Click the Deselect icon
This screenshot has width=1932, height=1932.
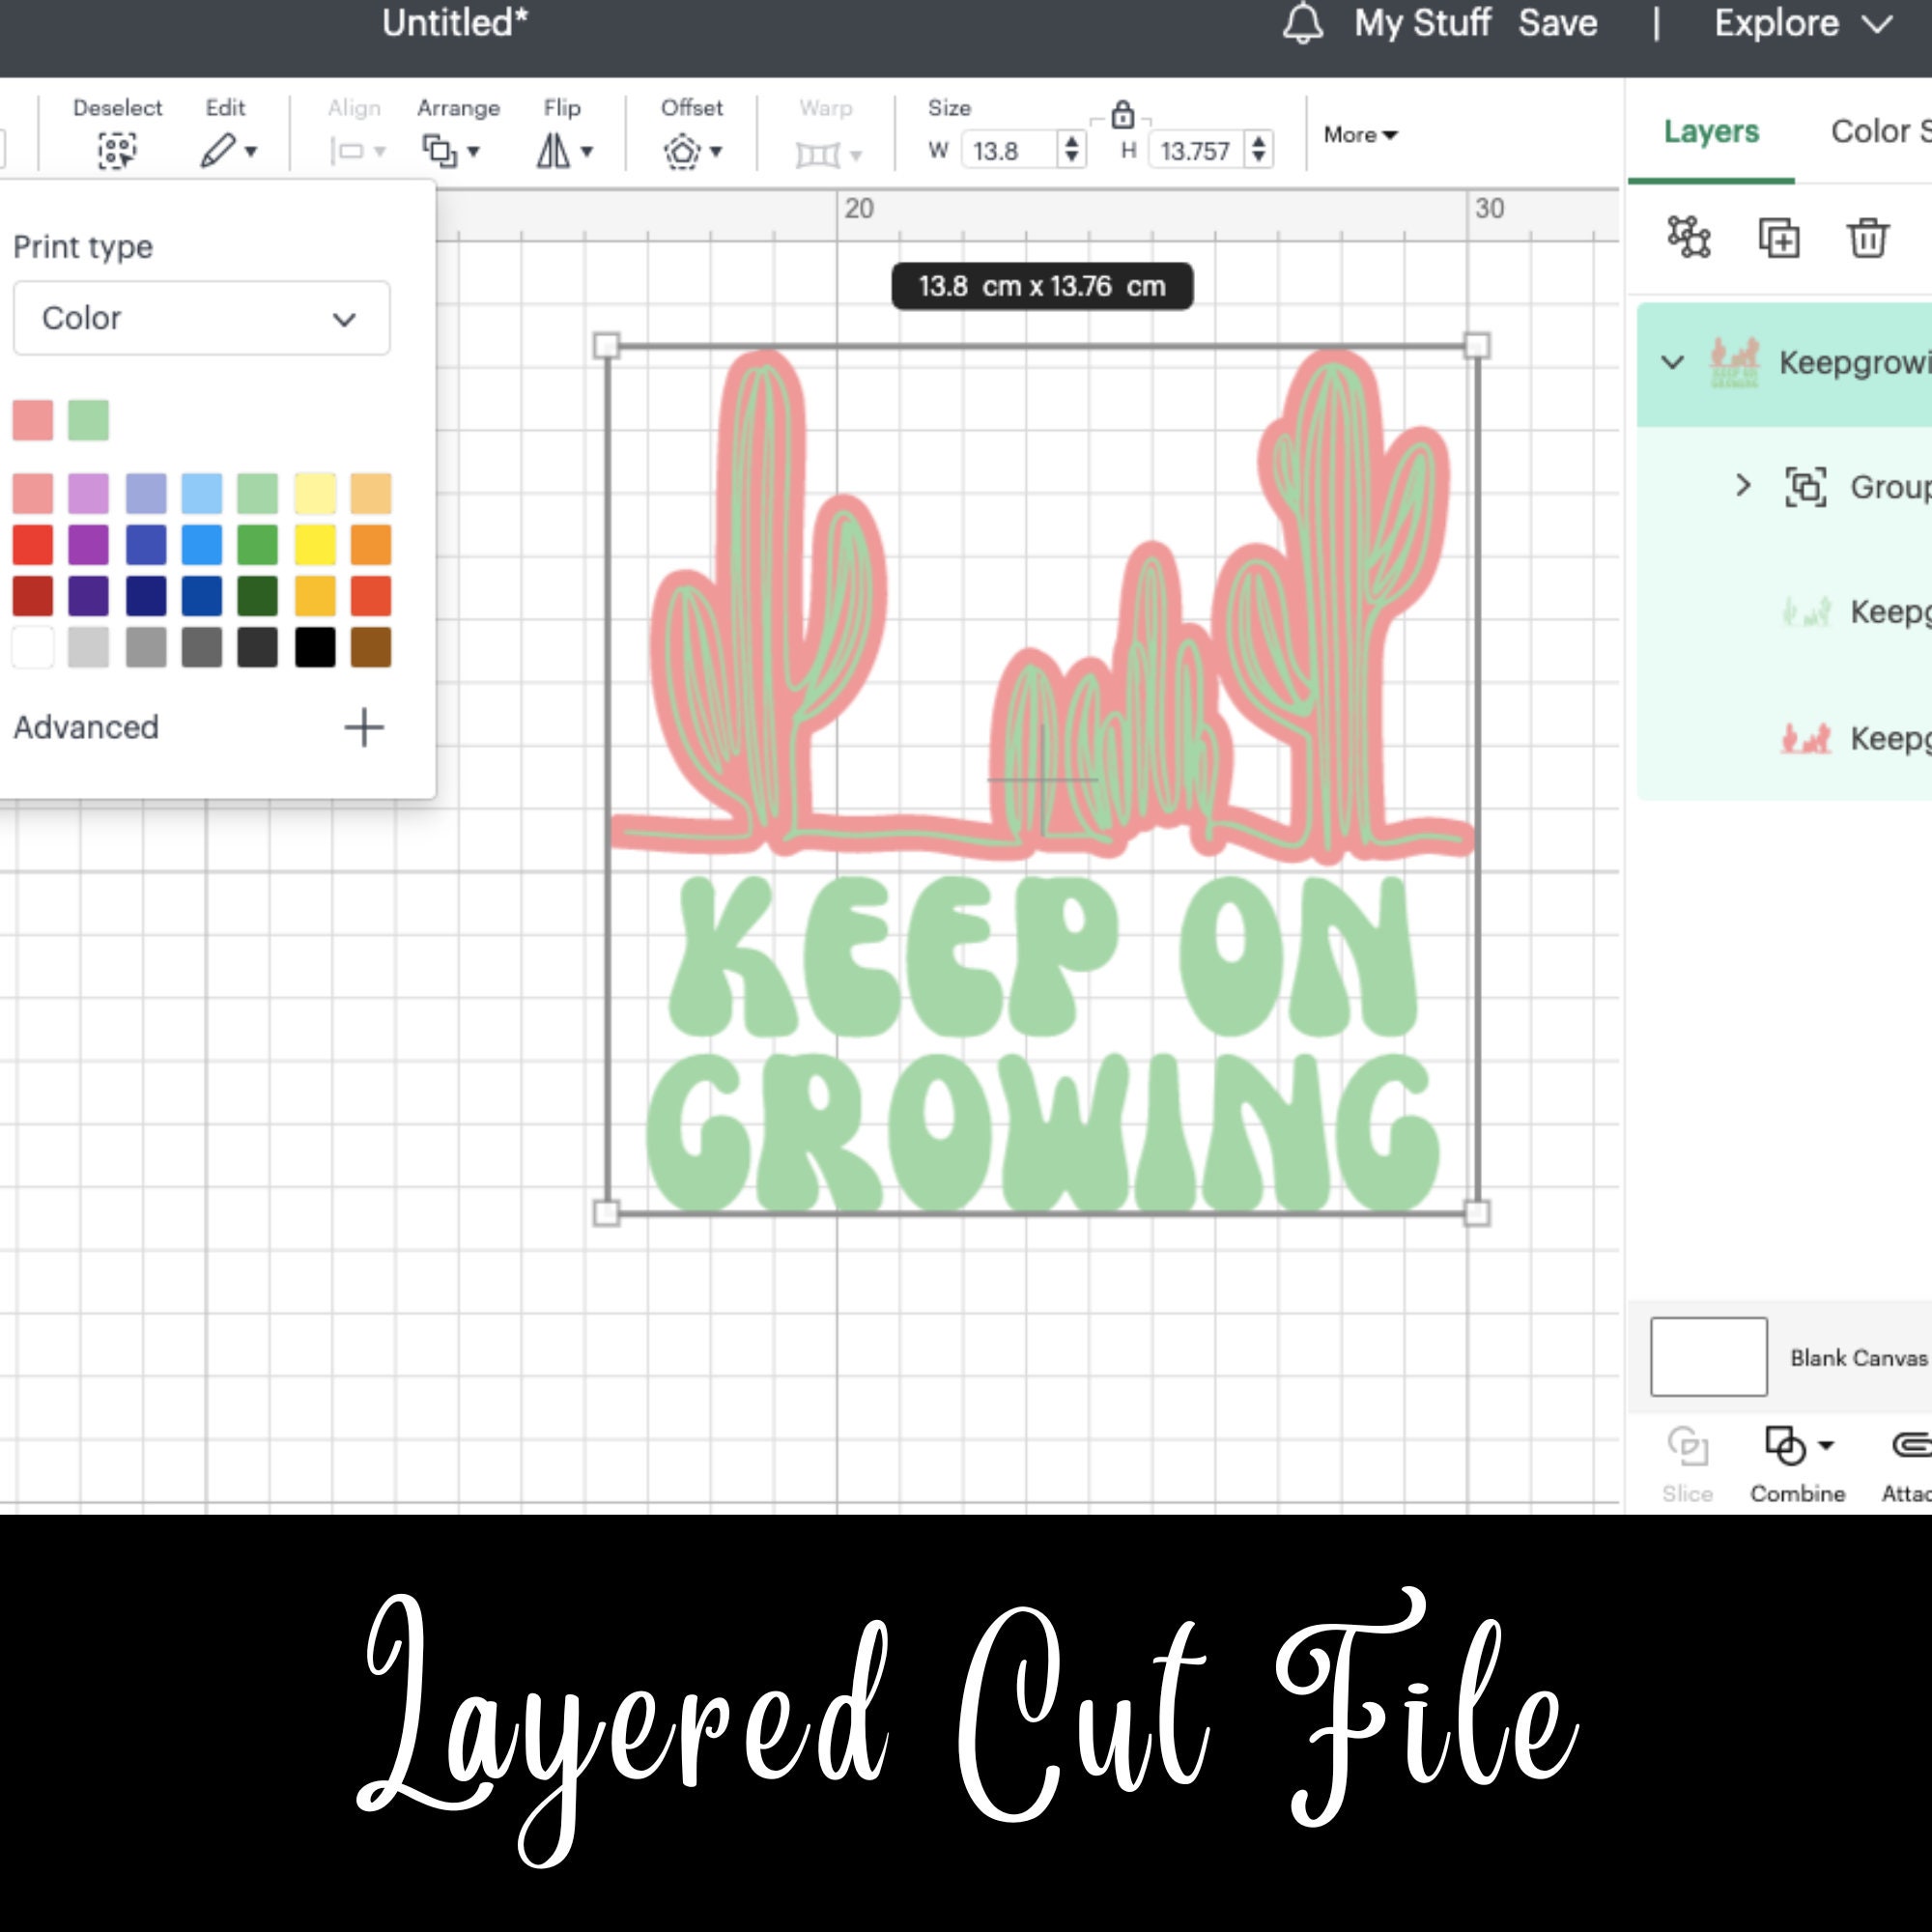click(117, 150)
